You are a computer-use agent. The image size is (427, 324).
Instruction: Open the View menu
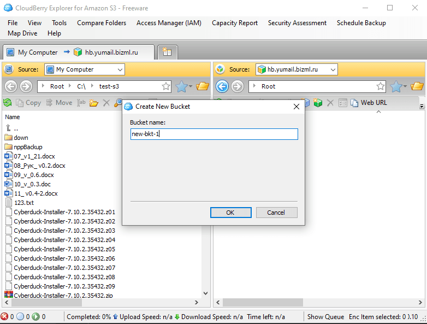pyautogui.click(x=34, y=23)
